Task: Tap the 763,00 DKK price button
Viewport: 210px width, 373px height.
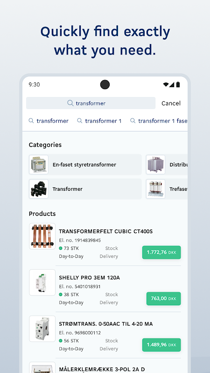Action: (x=164, y=298)
